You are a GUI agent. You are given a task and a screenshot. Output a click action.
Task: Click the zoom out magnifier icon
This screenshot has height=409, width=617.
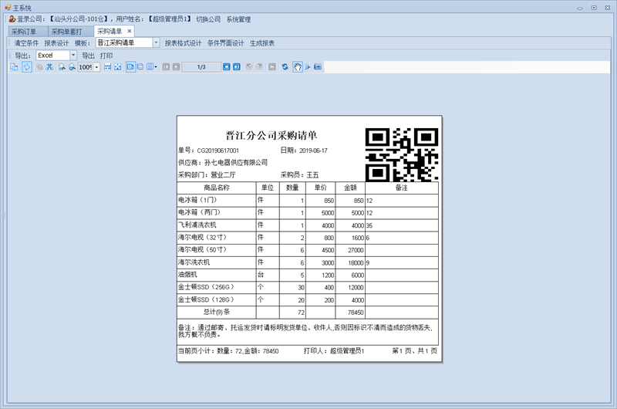[x=72, y=67]
